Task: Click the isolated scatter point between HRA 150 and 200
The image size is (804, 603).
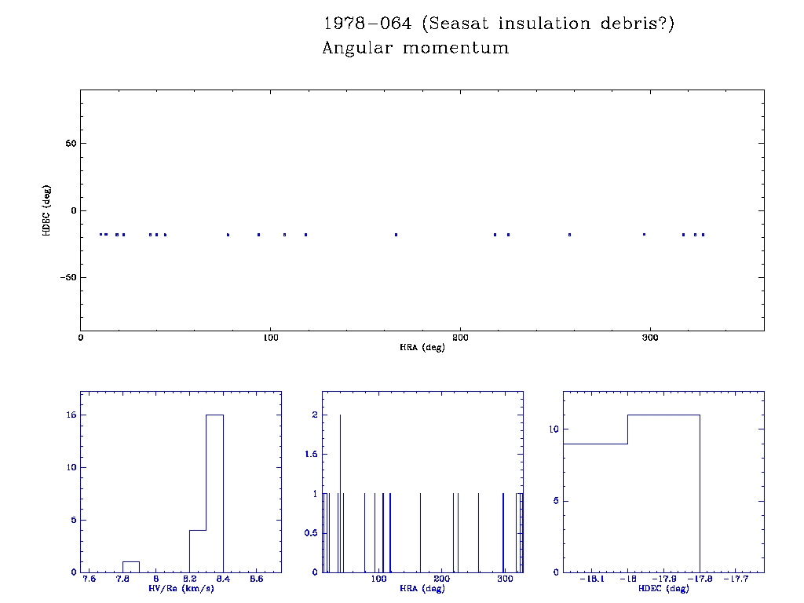Action: 396,235
